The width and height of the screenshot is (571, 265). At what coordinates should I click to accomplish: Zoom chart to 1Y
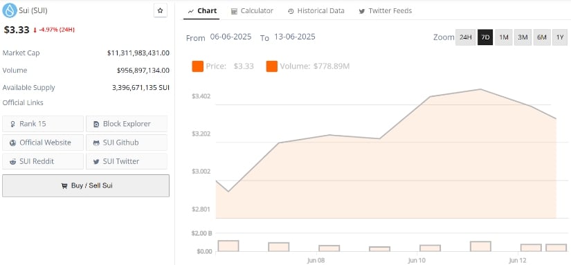point(560,37)
